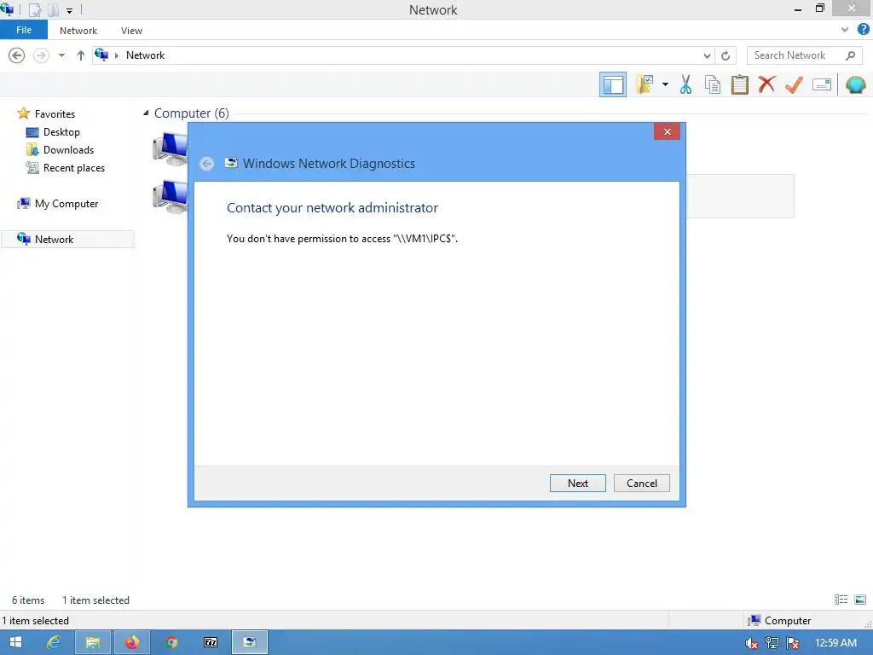Copy using the two-pages icon
Image resolution: width=873 pixels, height=655 pixels.
tap(712, 84)
